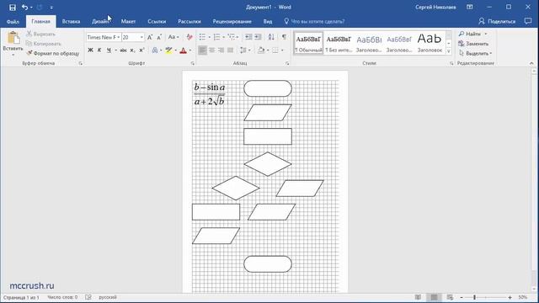Open the font name combo box
Viewport: 539px width, 303px height.
click(104, 37)
